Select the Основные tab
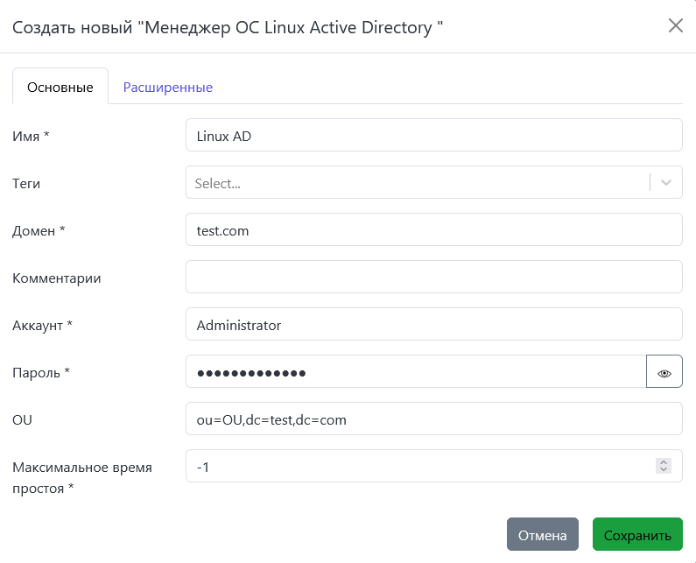This screenshot has width=696, height=563. tap(60, 87)
